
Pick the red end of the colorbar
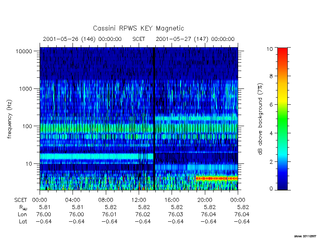tap(283, 52)
